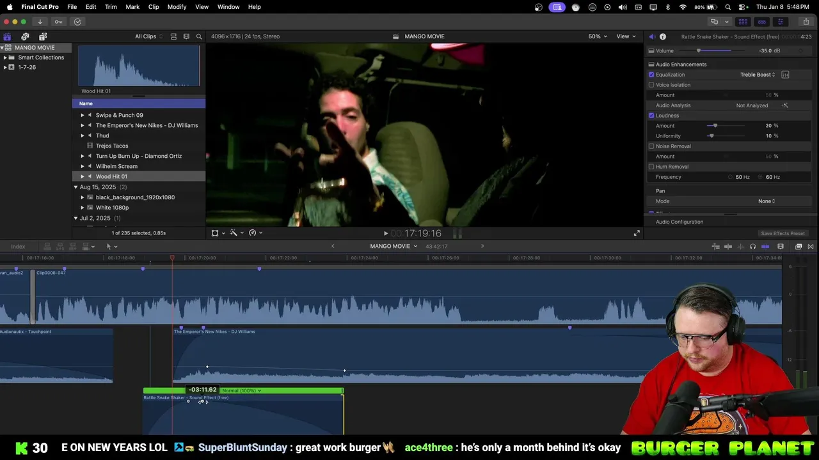Select the 50 Hz frequency radio button

[731, 177]
